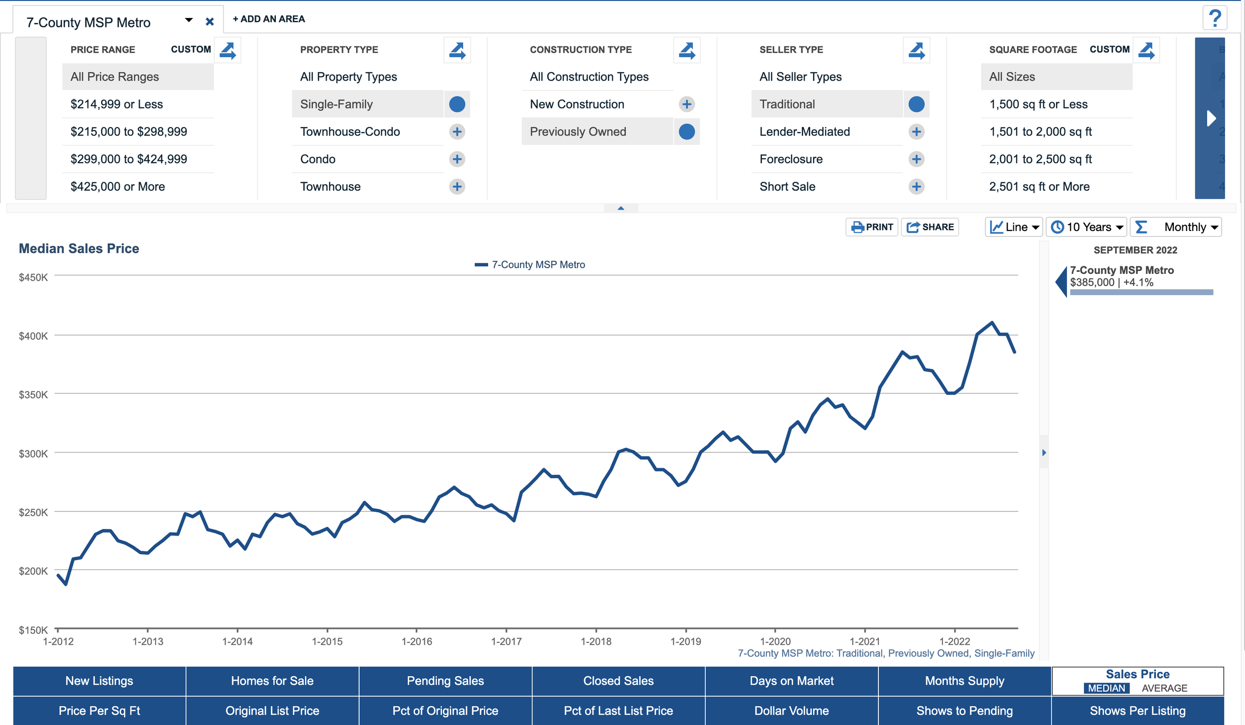Image resolution: width=1245 pixels, height=725 pixels.
Task: Open the 10 Years time range dropdown
Action: tap(1087, 227)
